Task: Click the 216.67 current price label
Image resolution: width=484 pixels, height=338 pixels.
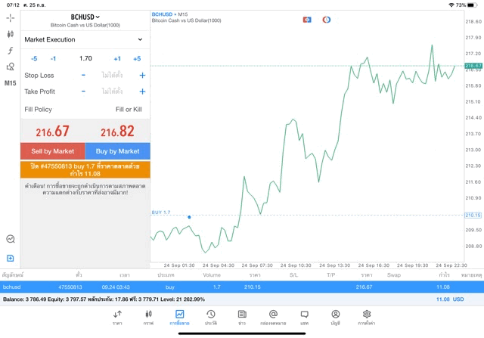Action: tap(473, 66)
